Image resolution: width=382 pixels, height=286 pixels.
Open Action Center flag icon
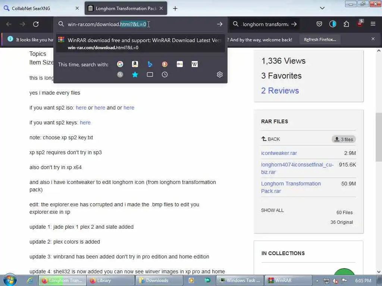344,281
